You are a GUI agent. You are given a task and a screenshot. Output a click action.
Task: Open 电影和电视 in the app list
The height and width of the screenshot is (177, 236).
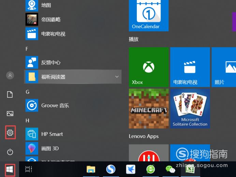(32, 33)
